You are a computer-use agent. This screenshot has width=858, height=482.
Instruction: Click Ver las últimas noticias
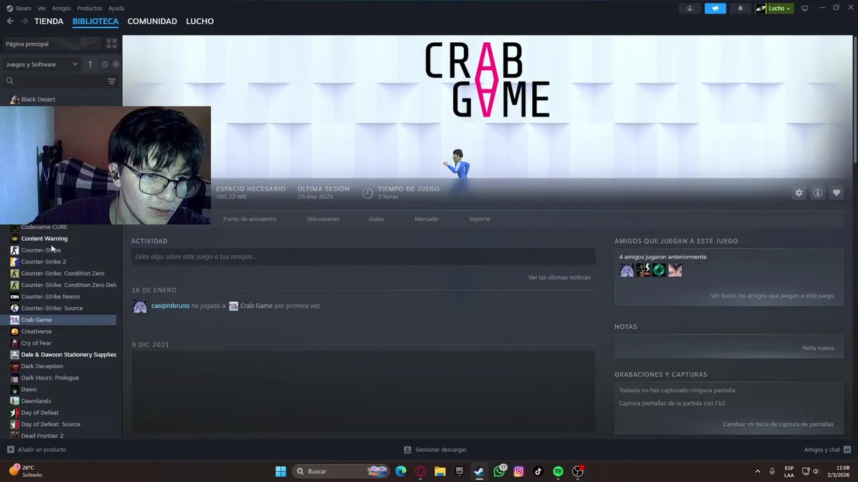(x=559, y=277)
